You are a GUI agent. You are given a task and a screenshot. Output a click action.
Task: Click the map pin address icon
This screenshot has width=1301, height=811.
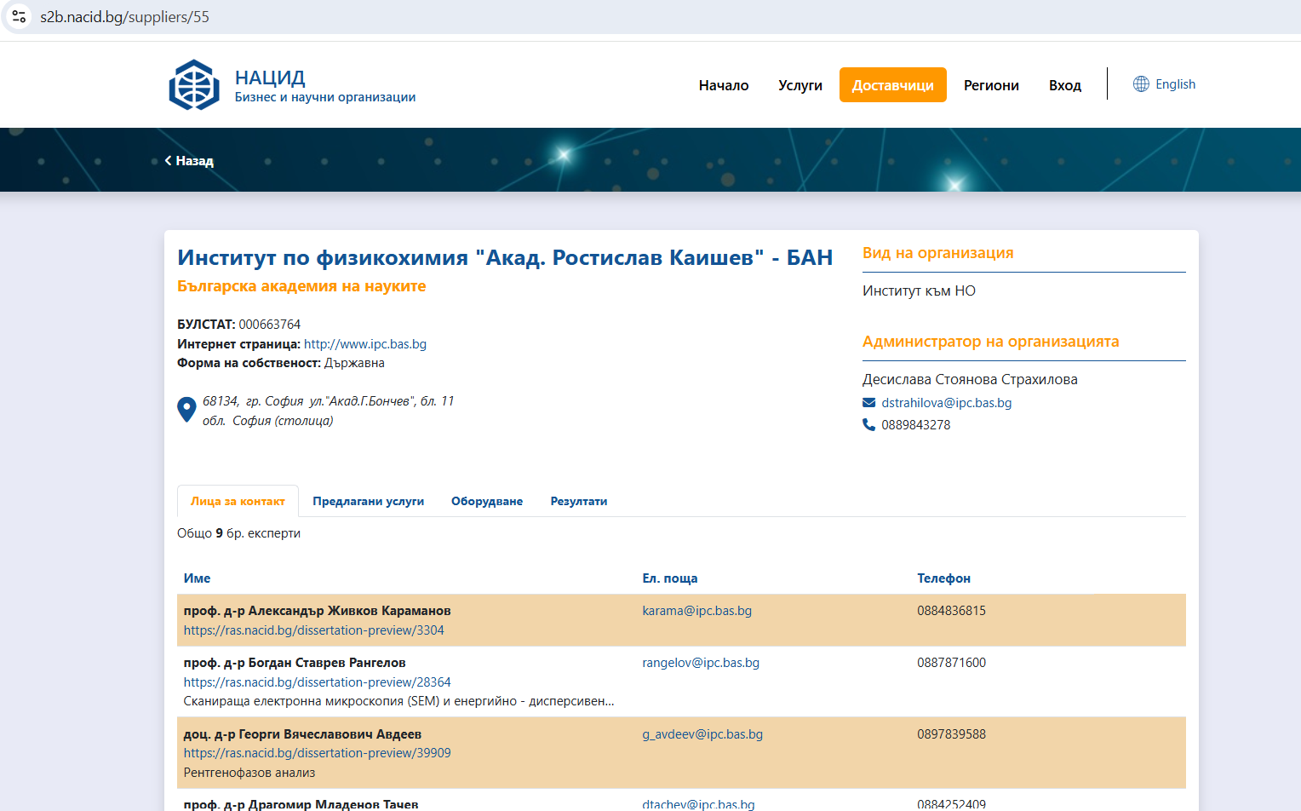click(x=186, y=410)
